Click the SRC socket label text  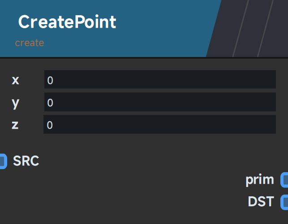click(26, 161)
